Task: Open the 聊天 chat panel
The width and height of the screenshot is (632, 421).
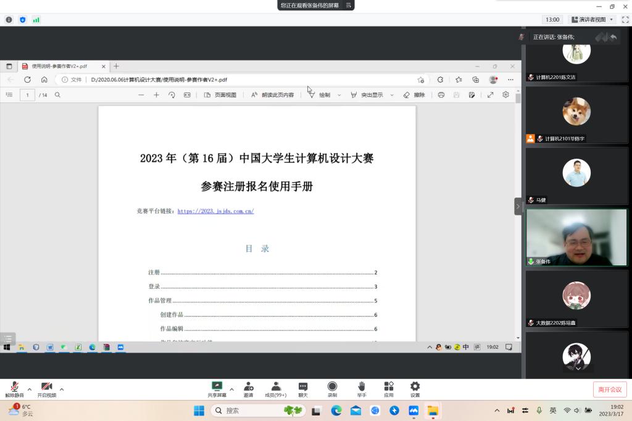Action: click(303, 388)
